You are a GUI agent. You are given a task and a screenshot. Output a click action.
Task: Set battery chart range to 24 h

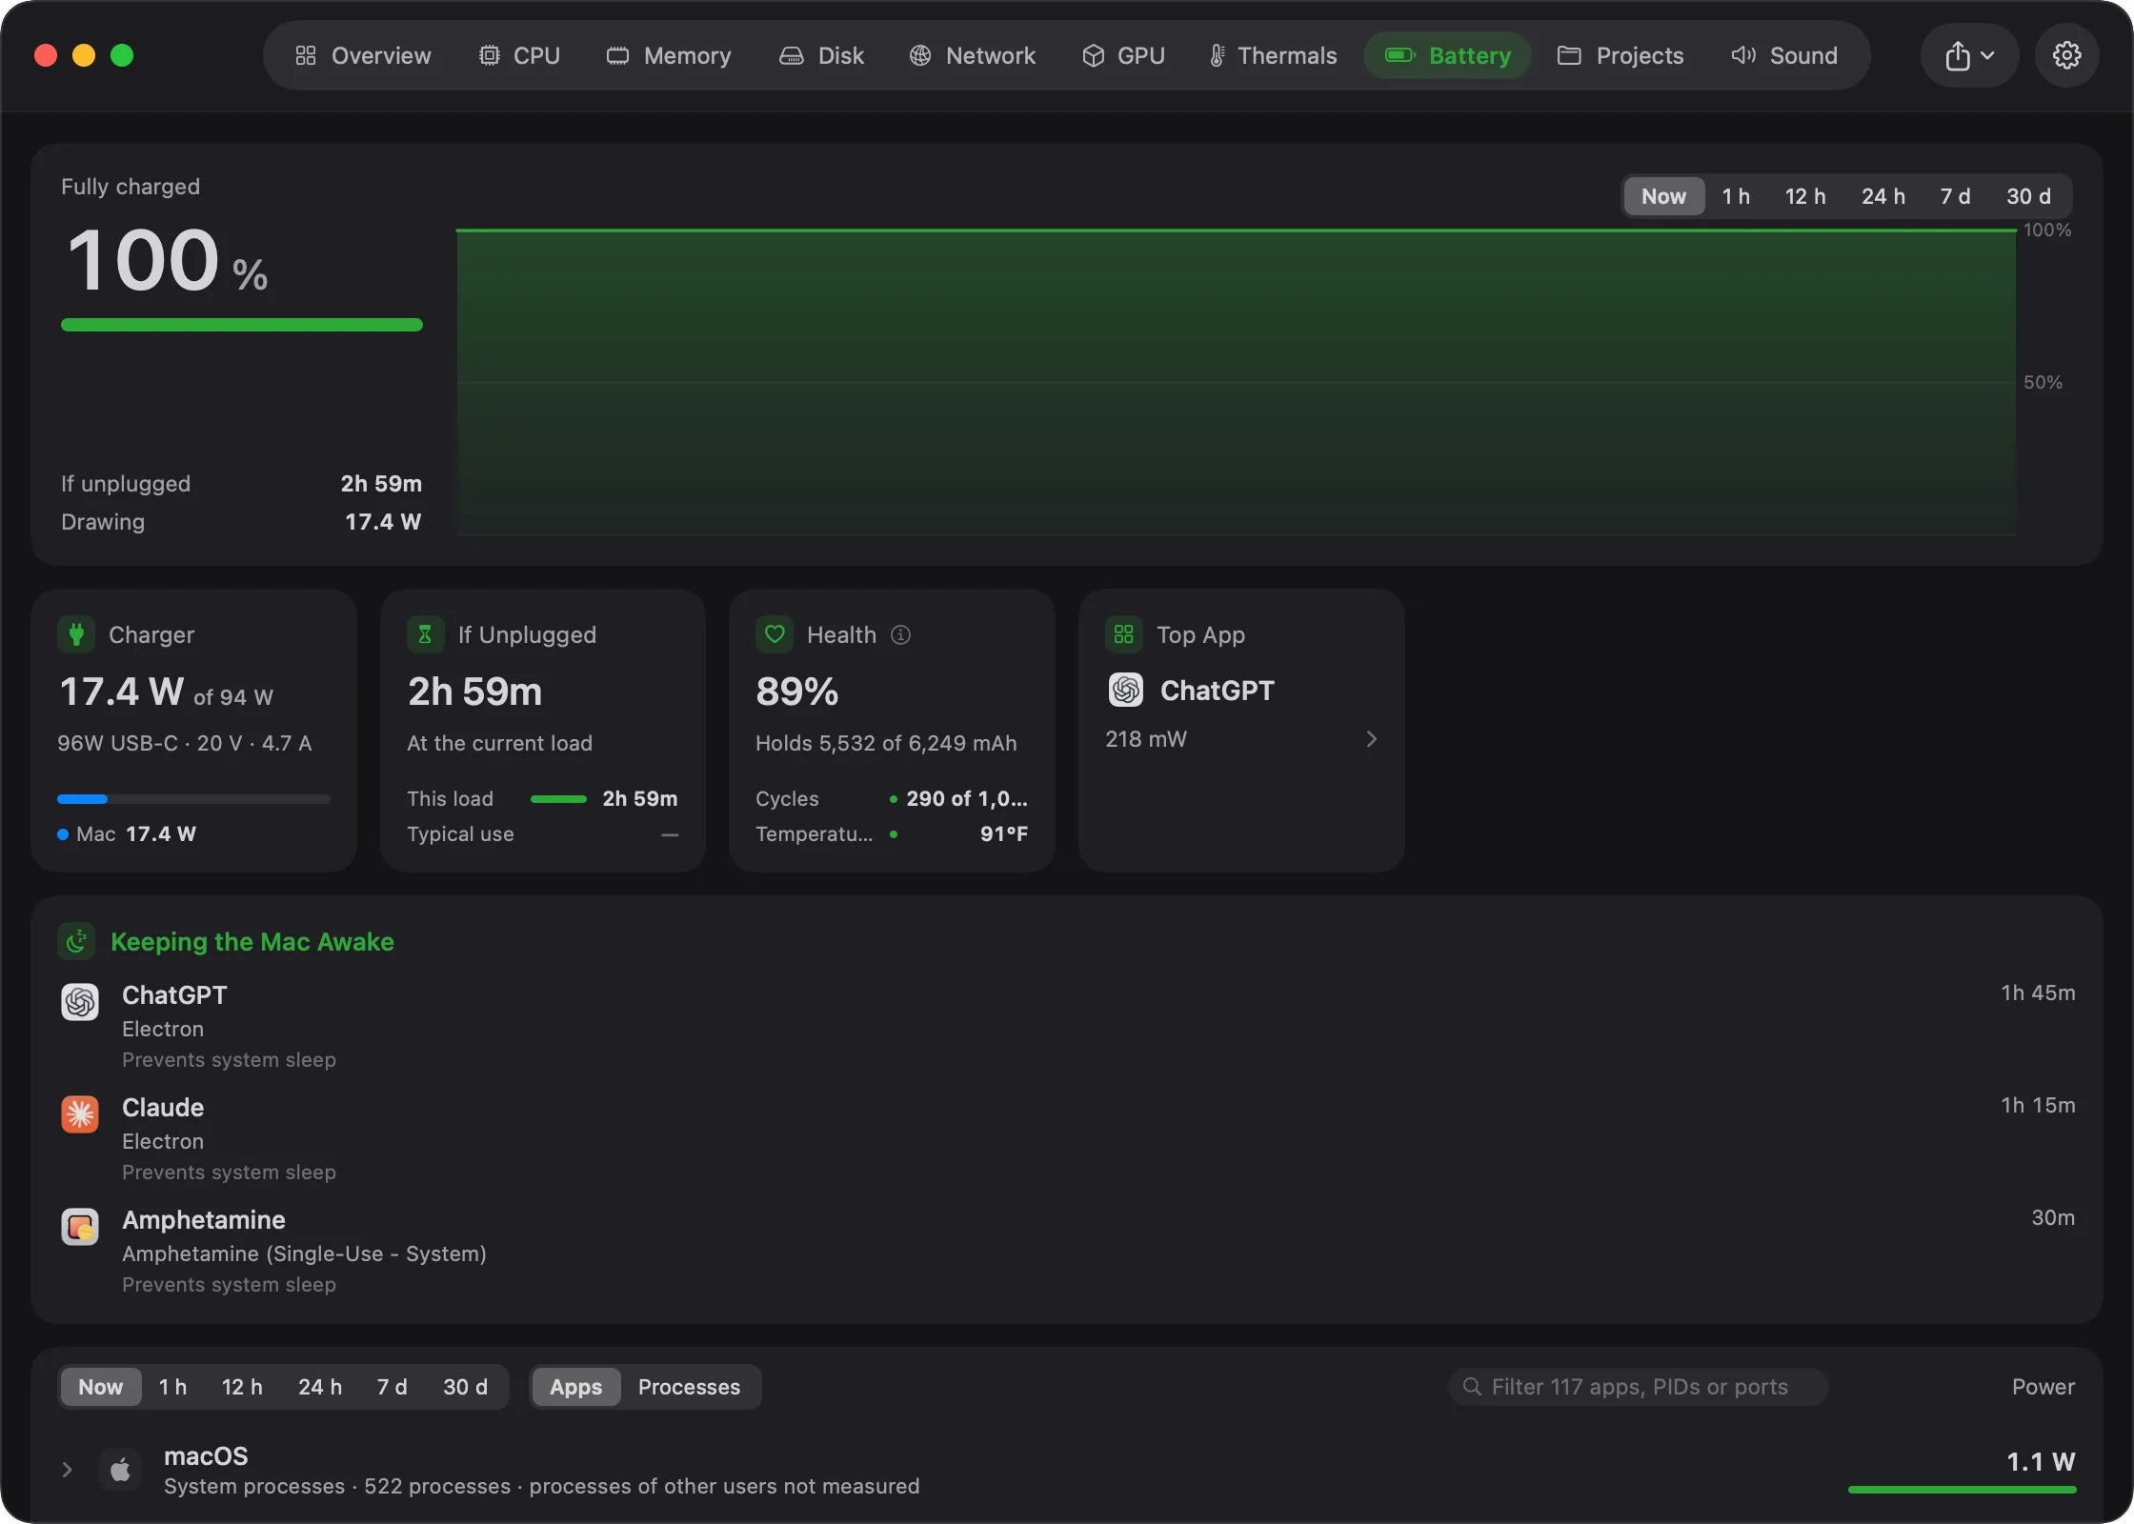click(1883, 196)
